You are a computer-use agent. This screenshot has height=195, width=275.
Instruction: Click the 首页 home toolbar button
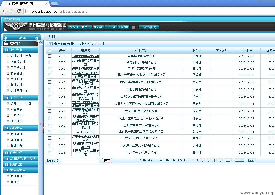tap(74, 27)
